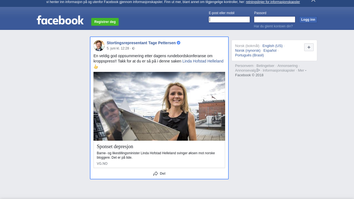Open the Informasjonskapsler footer link
The width and height of the screenshot is (354, 199).
pyautogui.click(x=279, y=70)
